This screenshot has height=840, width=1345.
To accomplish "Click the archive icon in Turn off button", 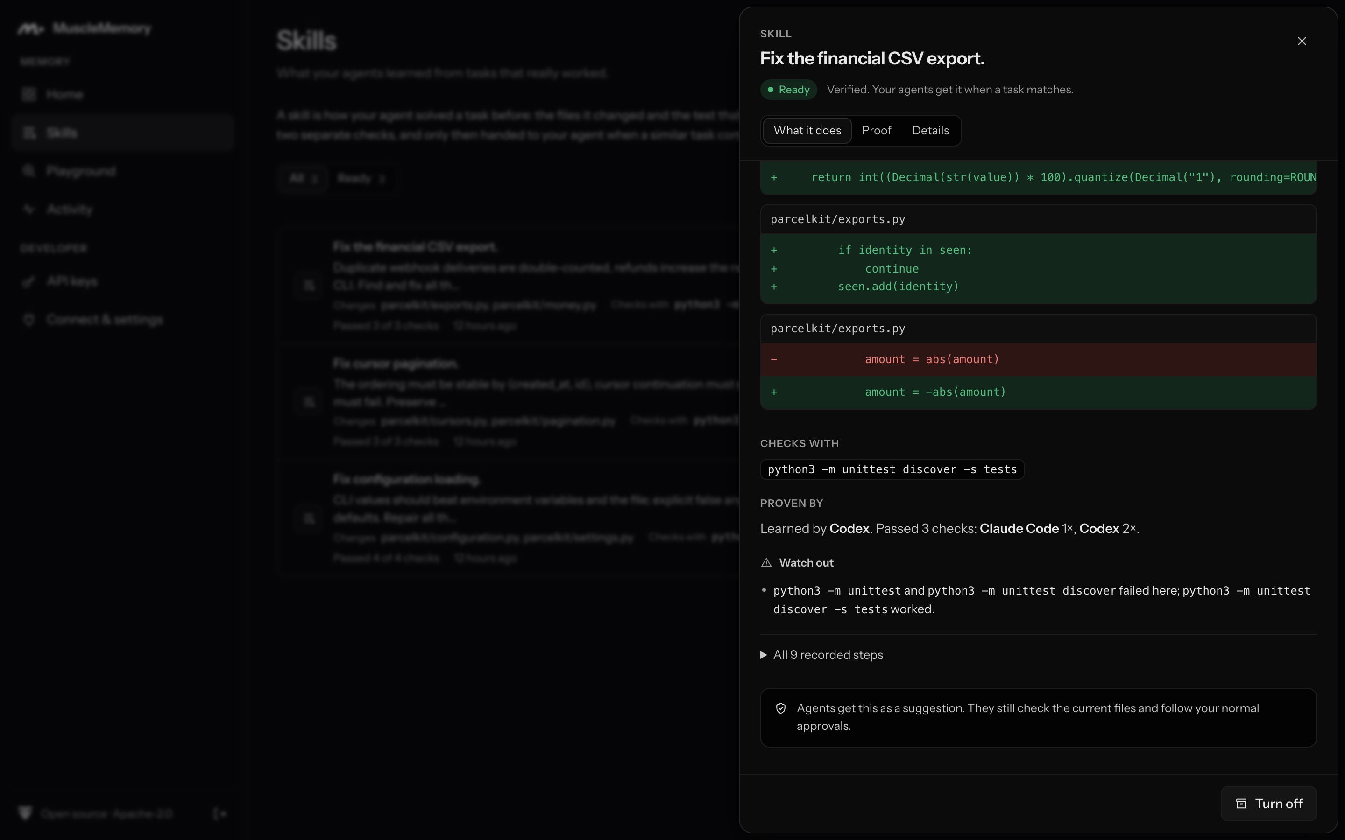I will 1241,804.
